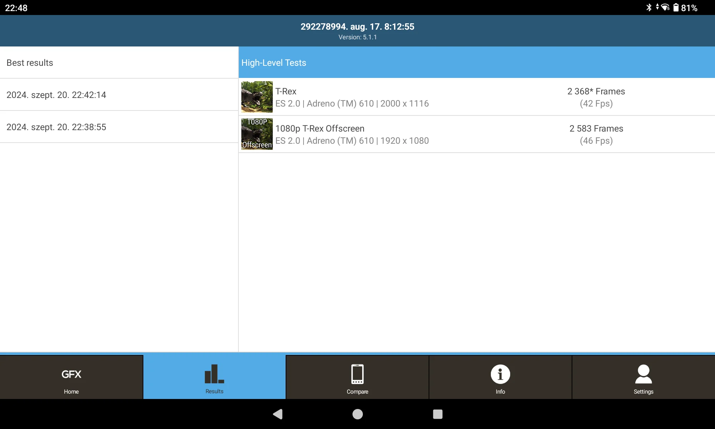Click the 1080p Offscreen T-Rex thumbnail
The width and height of the screenshot is (715, 429).
(x=257, y=134)
